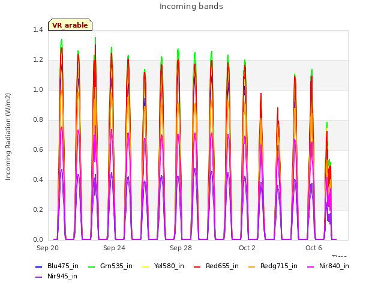This screenshot has height=288, width=384.
Task: Toggle the Nir840_in legend entry
Action: 328,266
